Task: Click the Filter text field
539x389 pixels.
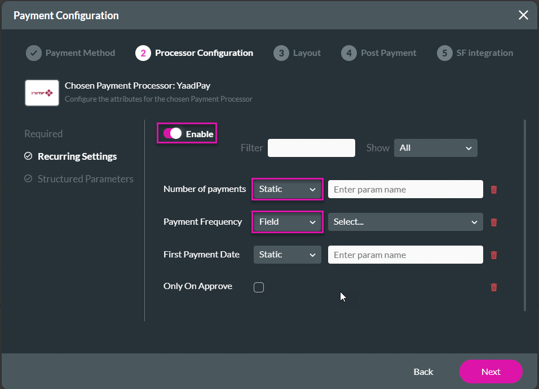Action: (x=311, y=148)
